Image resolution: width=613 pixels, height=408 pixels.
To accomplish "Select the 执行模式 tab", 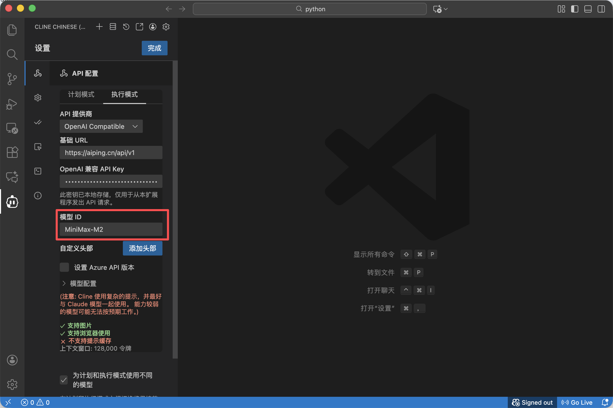I will (124, 94).
